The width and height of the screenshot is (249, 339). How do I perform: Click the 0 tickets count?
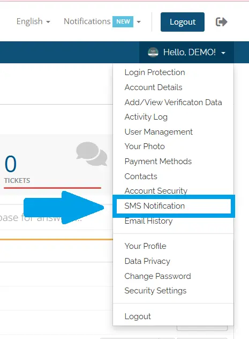pyautogui.click(x=11, y=164)
